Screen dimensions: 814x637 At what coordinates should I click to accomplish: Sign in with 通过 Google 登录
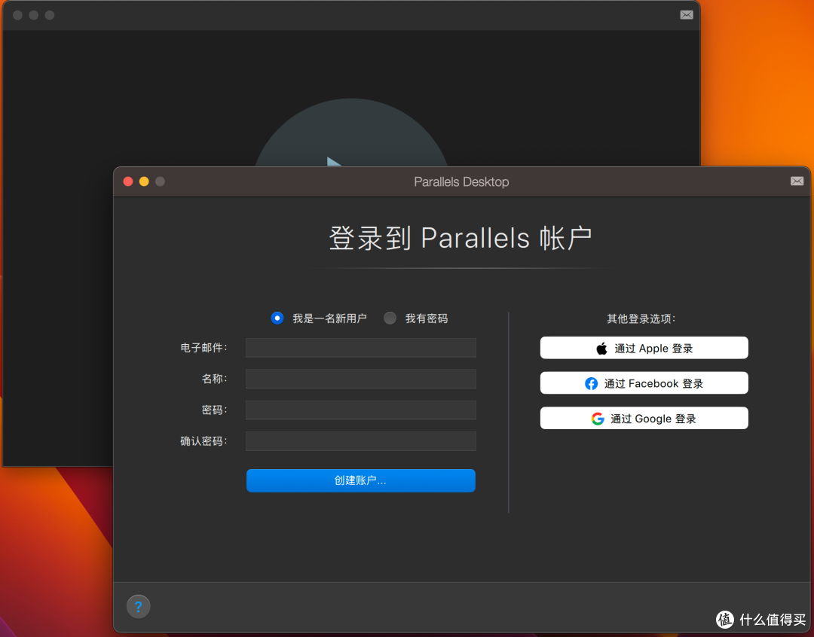(x=644, y=418)
